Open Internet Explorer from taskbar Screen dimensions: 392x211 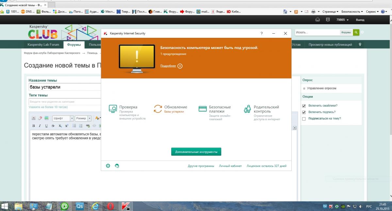click(x=95, y=206)
